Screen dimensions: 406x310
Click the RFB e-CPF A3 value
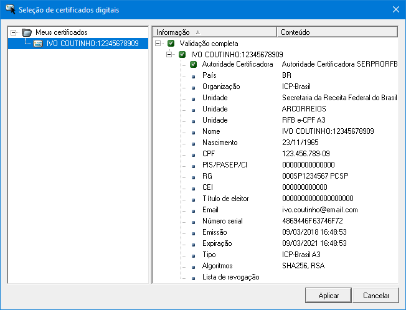click(304, 120)
